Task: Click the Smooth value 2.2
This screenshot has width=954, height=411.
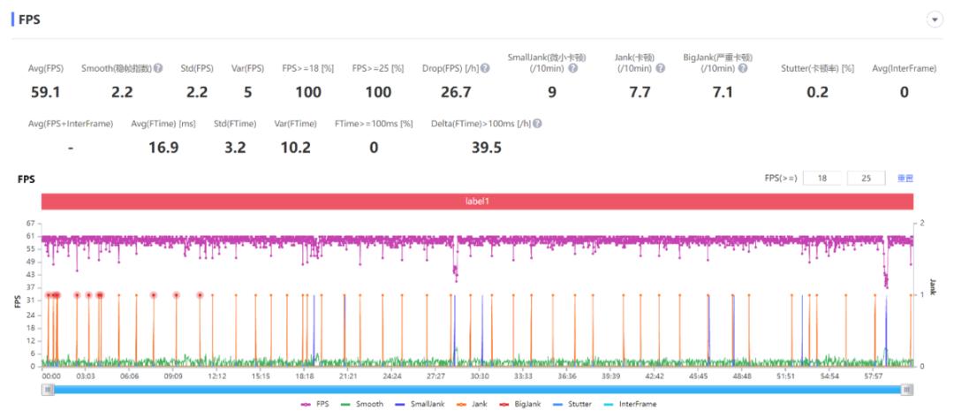Action: pos(122,92)
